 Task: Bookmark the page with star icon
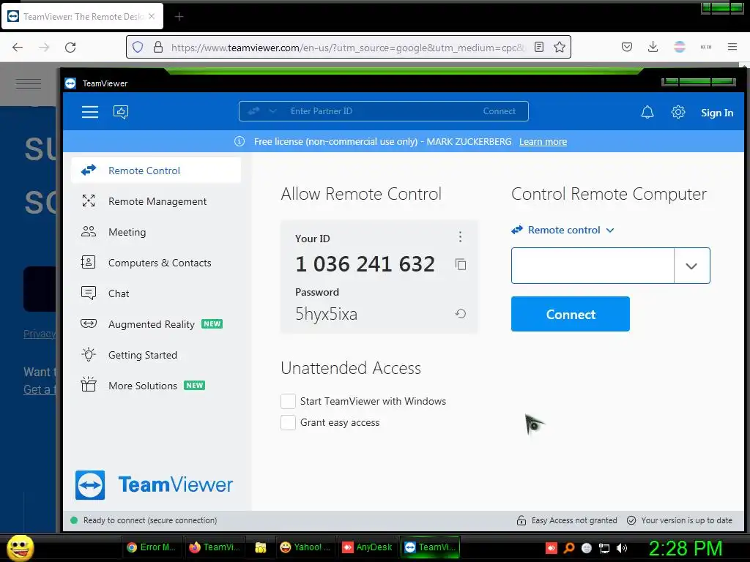(559, 47)
